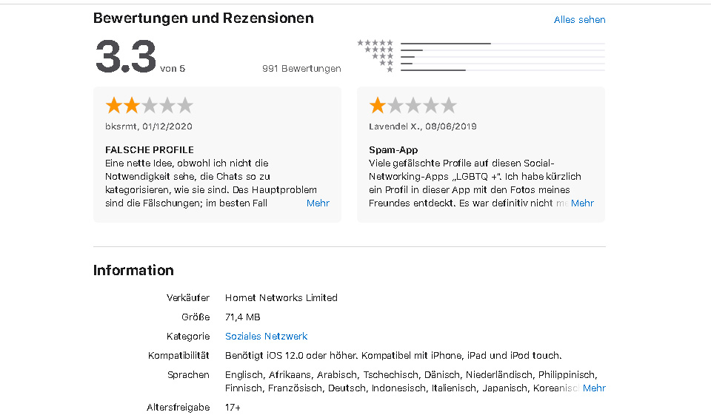
Task: Click the one-star rating in Lavendel X.'s review
Action: pos(413,105)
